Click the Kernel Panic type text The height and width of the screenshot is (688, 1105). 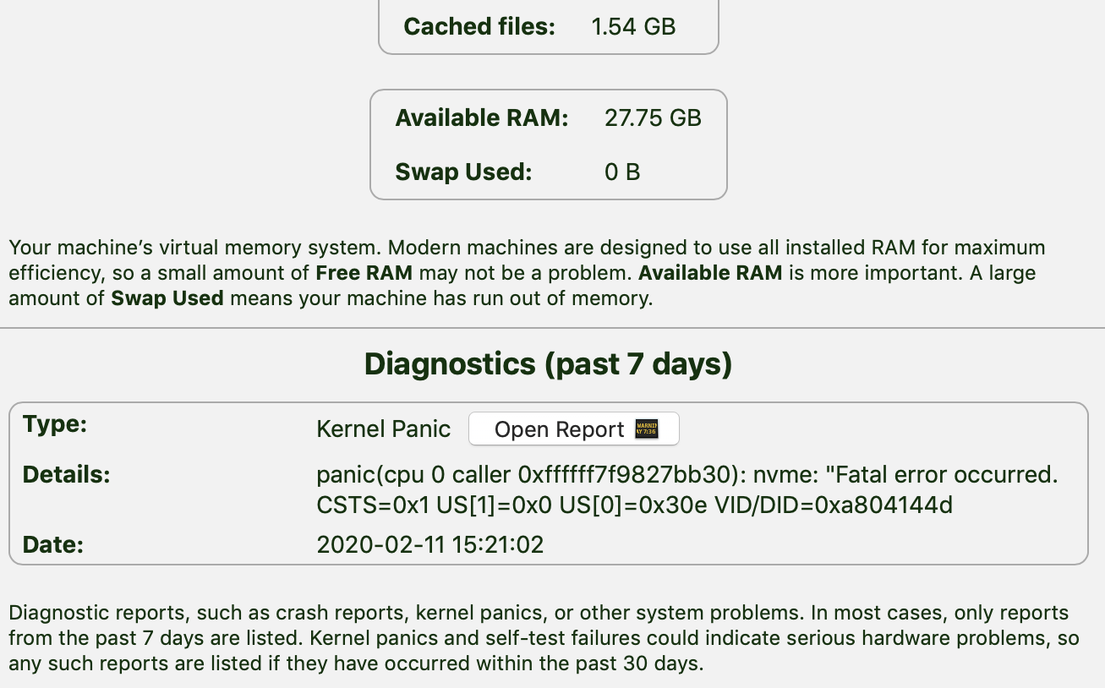[x=383, y=429]
